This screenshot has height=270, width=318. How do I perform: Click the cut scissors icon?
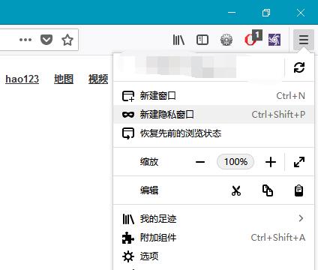click(236, 190)
